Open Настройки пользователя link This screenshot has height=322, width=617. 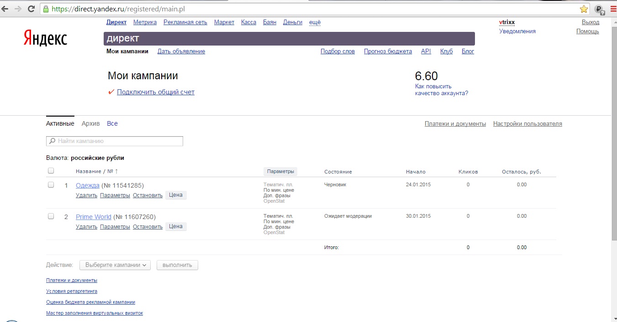(x=527, y=123)
